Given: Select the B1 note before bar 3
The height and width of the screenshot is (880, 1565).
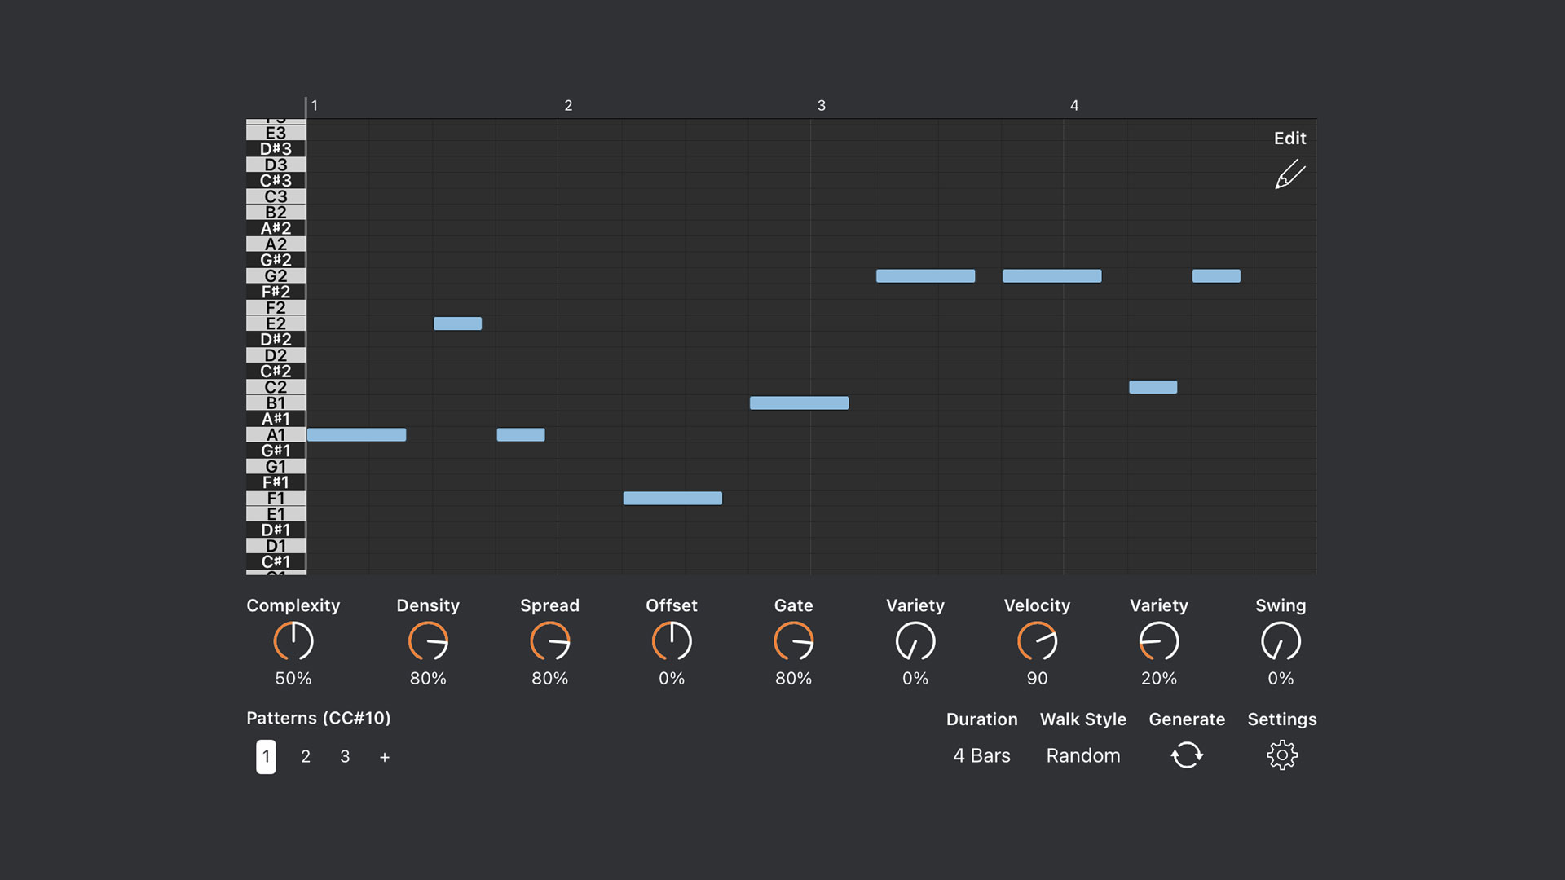Looking at the screenshot, I should pos(799,403).
